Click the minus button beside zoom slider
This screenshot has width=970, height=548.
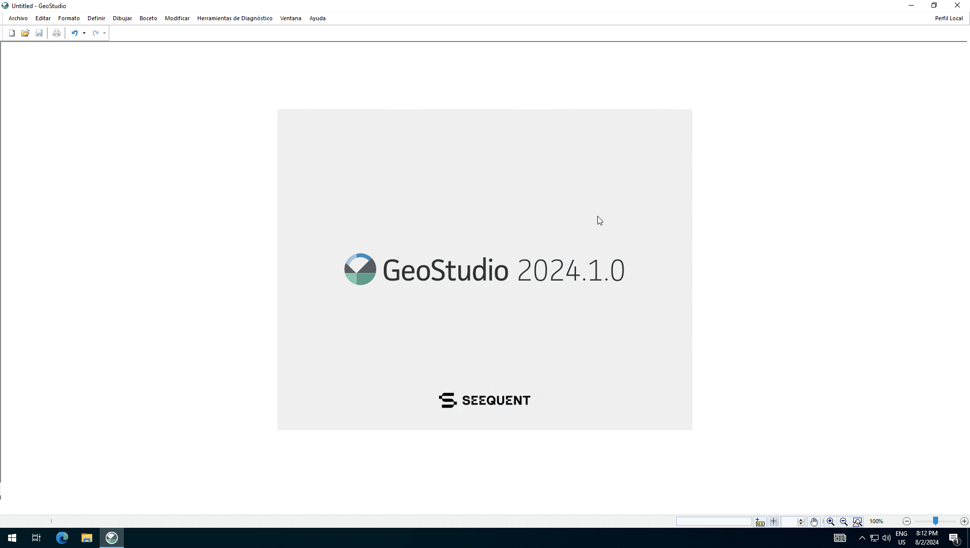pyautogui.click(x=907, y=521)
